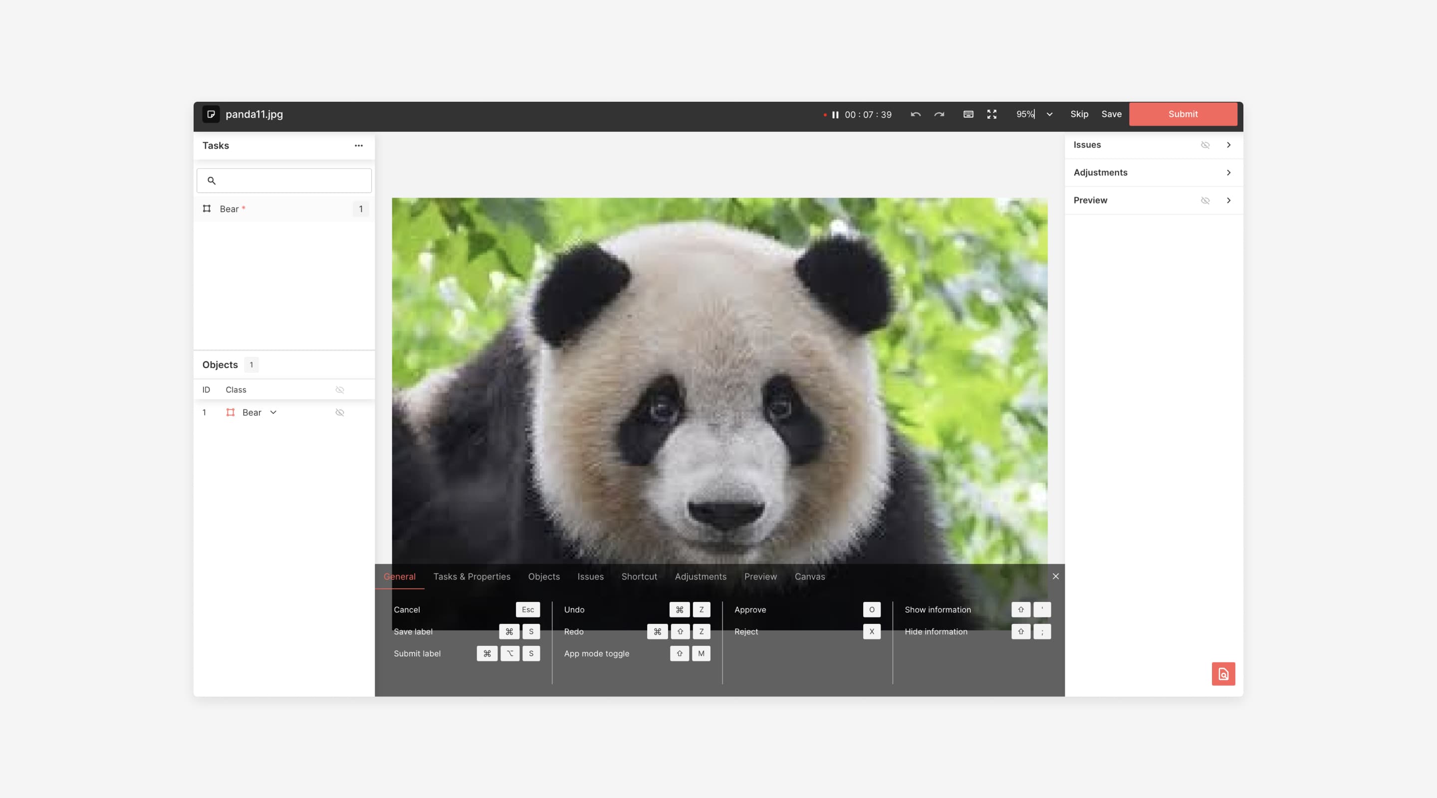Open the Shortcut tab

point(639,577)
